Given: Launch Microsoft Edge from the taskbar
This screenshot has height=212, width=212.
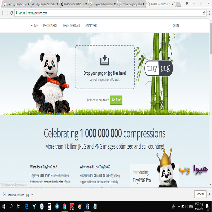Looking at the screenshot, I should tap(27, 206).
